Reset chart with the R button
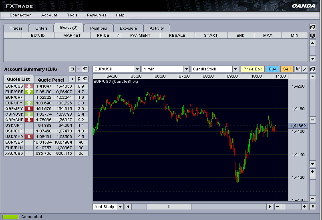This screenshot has width=322, height=220. click(x=313, y=206)
